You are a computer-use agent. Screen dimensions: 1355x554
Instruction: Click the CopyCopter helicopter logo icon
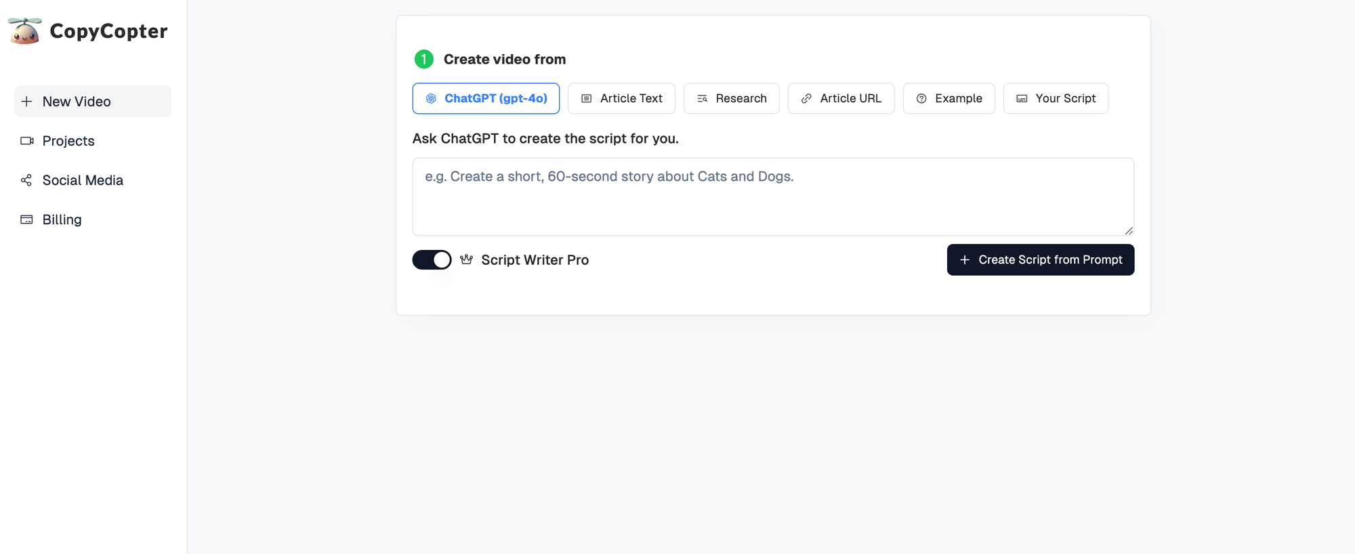(24, 31)
